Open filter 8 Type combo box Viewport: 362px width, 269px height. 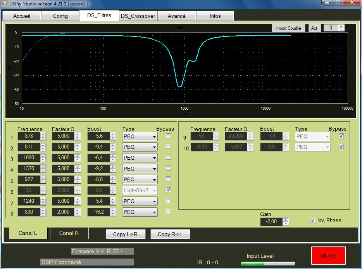[x=140, y=212]
